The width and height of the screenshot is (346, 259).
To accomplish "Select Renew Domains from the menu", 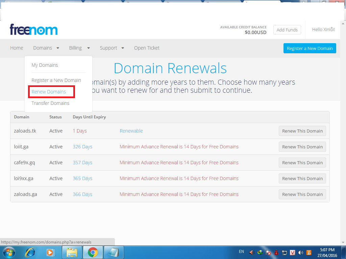I will click(49, 92).
